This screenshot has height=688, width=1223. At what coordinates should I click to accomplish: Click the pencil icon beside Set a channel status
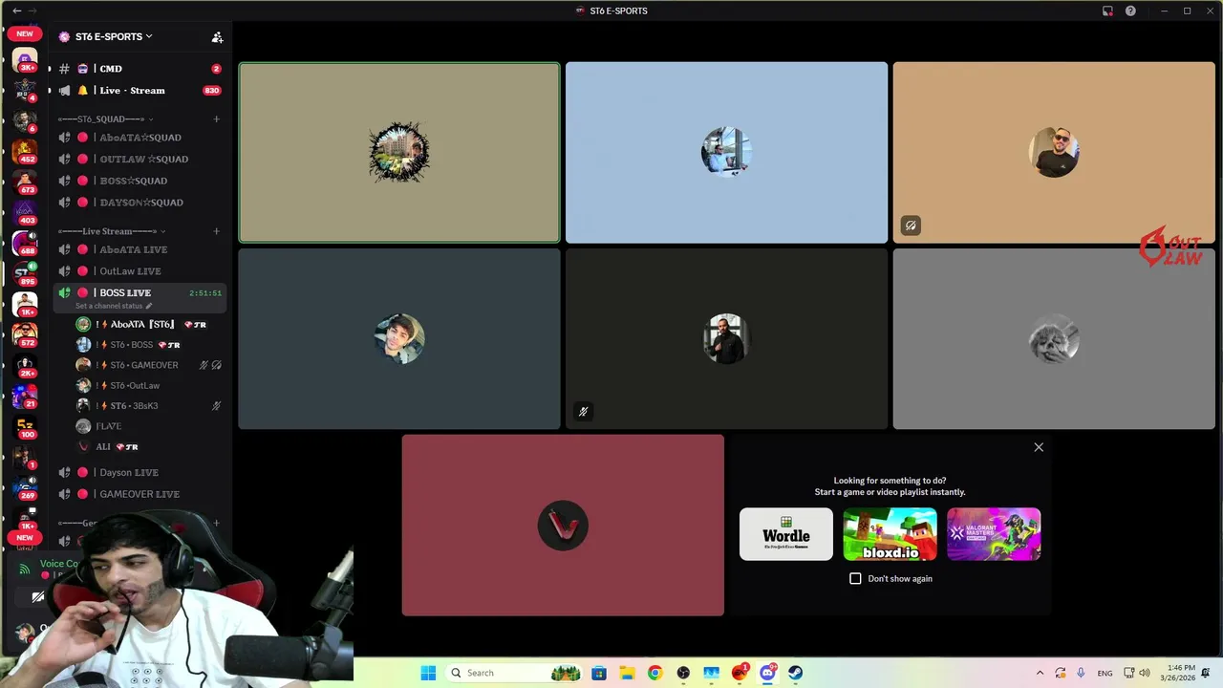pyautogui.click(x=148, y=306)
